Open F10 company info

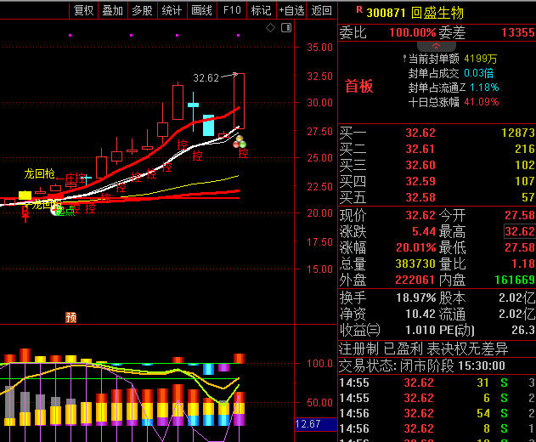(x=231, y=10)
